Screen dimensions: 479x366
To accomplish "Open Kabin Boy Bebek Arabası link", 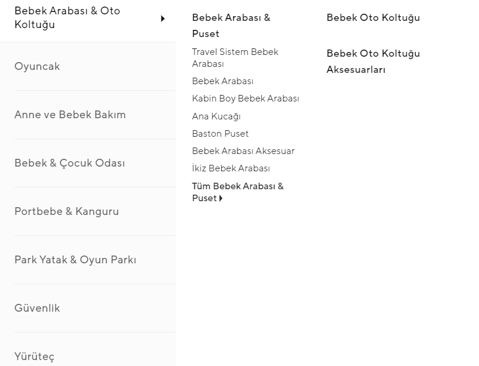I will 245,99.
